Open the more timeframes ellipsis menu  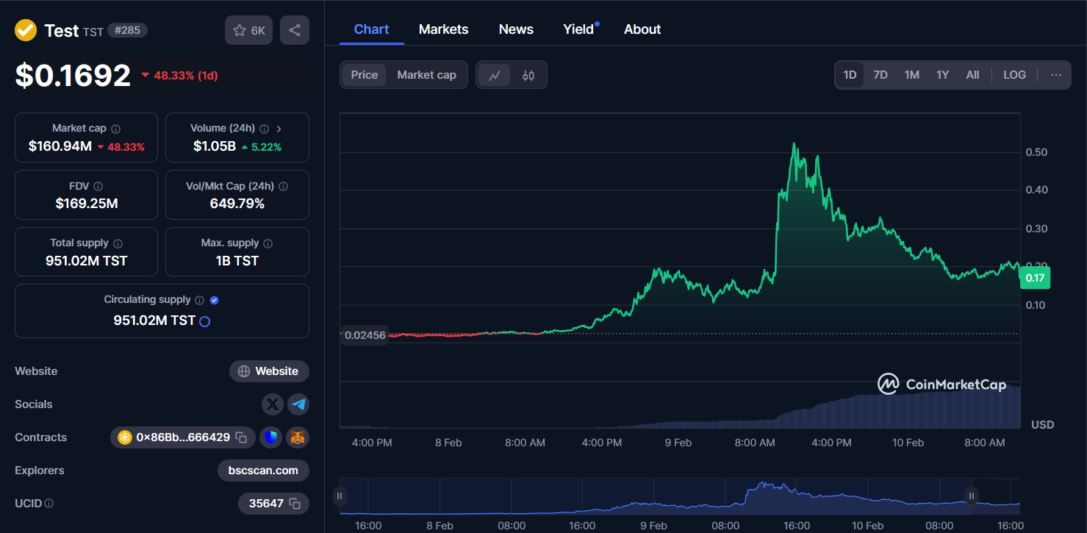(x=1056, y=74)
